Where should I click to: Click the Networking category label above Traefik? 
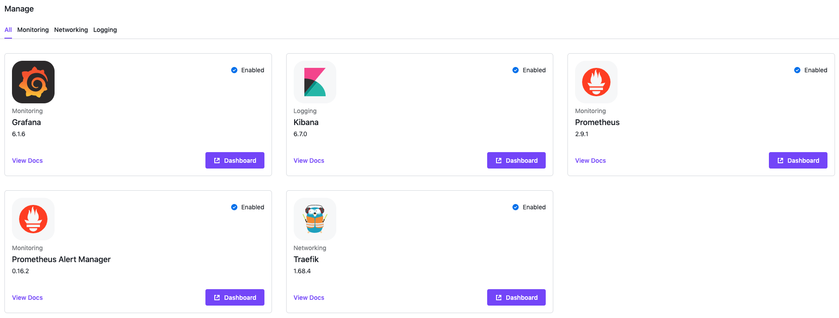[310, 248]
